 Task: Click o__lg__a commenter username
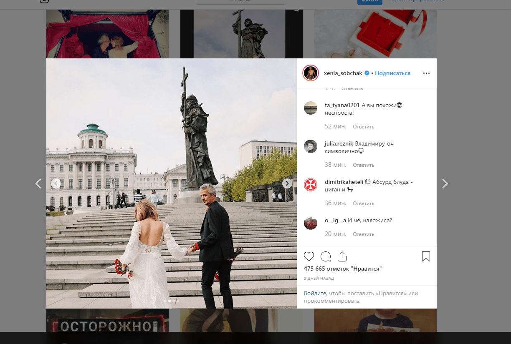(x=336, y=221)
